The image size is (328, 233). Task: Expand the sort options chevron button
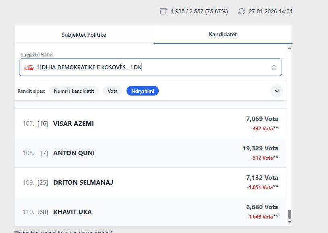(x=277, y=91)
